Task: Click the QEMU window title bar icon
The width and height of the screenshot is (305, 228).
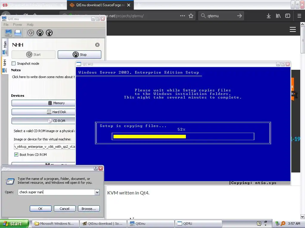Action: (79, 64)
